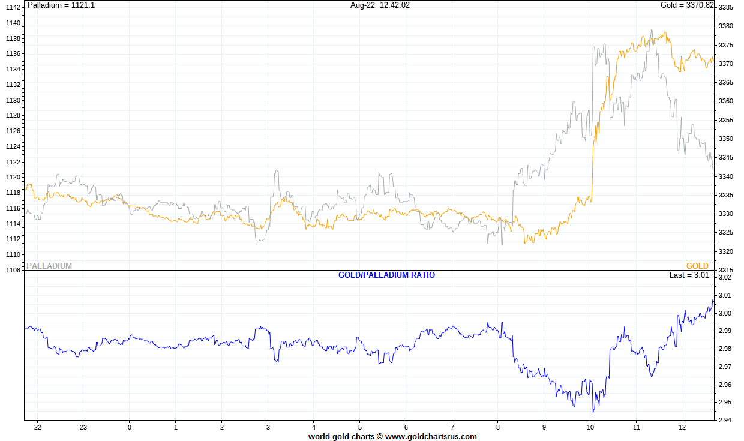Click the 1128 palladium axis label
The height and width of the screenshot is (441, 744).
coord(13,115)
